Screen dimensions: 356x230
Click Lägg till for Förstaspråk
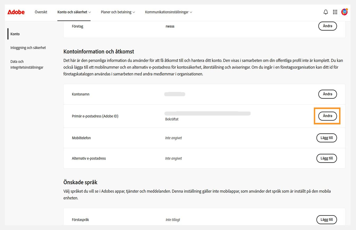327,219
